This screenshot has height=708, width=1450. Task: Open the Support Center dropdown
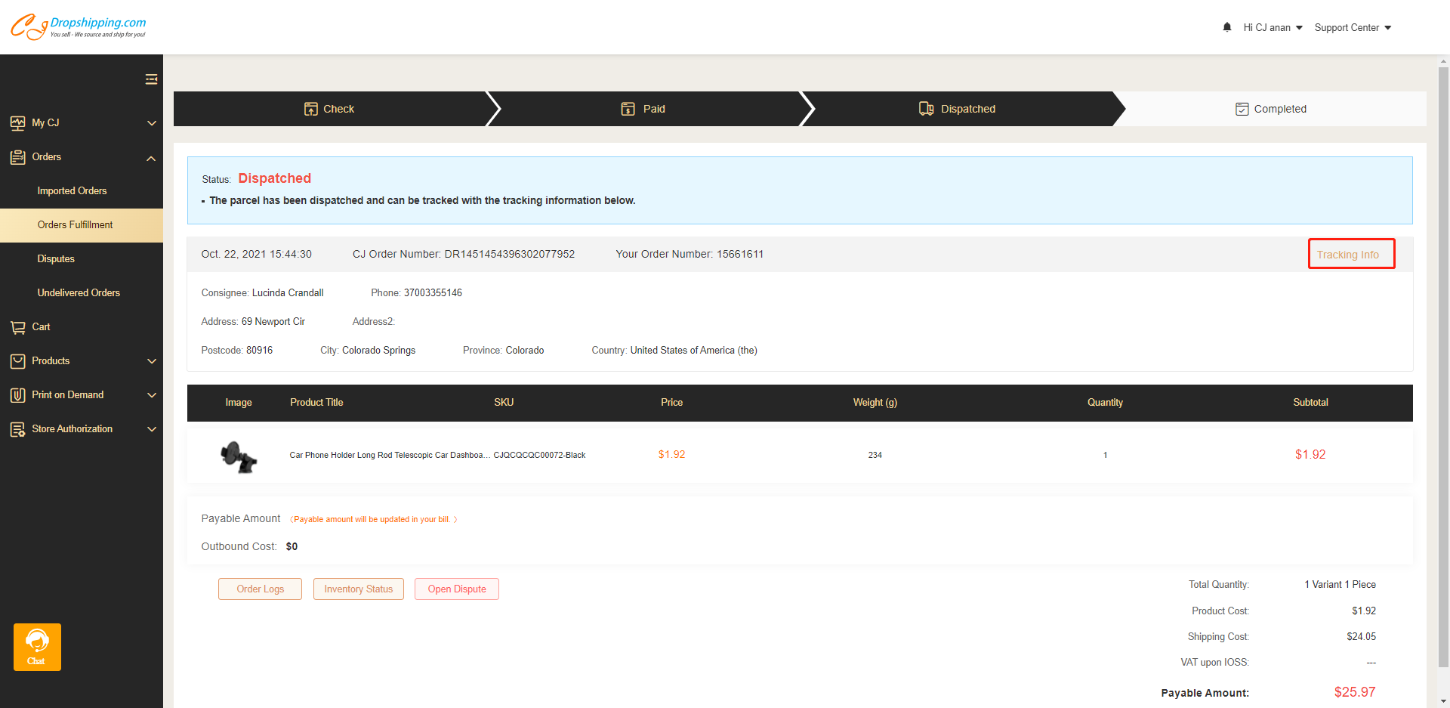[x=1352, y=28]
